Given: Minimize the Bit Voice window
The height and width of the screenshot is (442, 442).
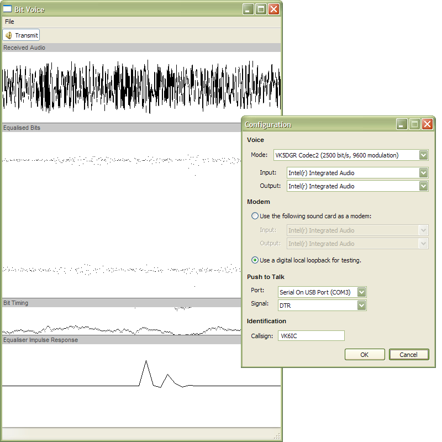Looking at the screenshot, I should click(x=248, y=9).
